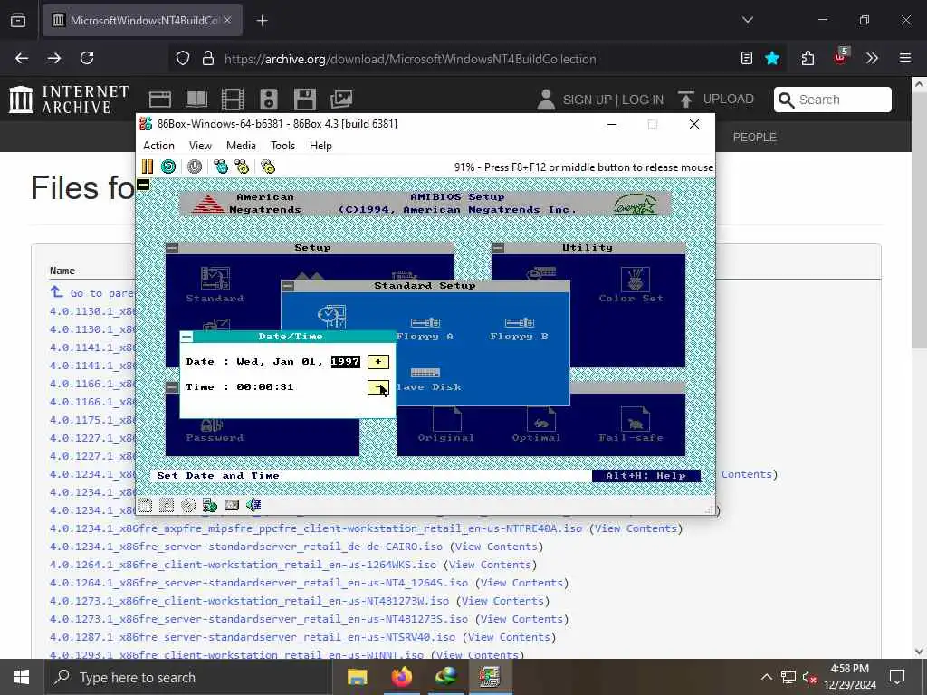Open Color Set in Utility window
Screen dimensions: 927x695
pyautogui.click(x=631, y=285)
